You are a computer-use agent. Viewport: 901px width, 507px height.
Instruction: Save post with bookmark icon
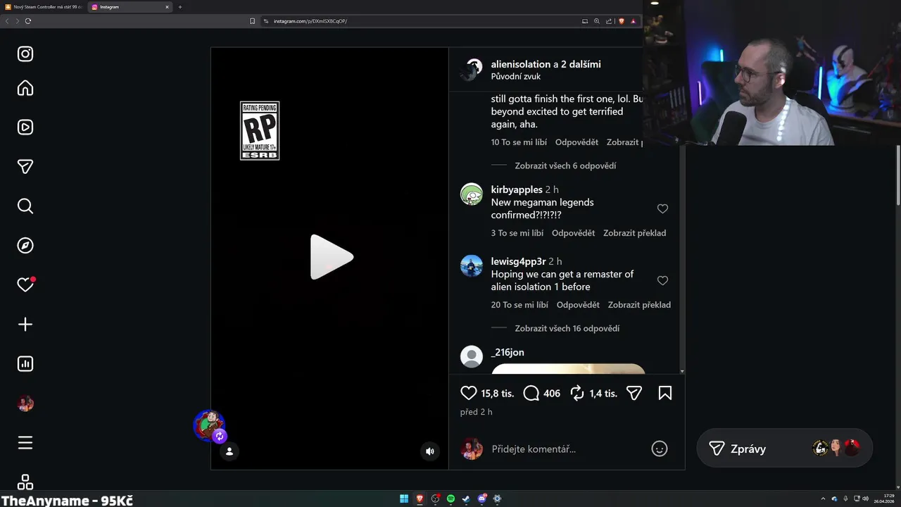665,393
